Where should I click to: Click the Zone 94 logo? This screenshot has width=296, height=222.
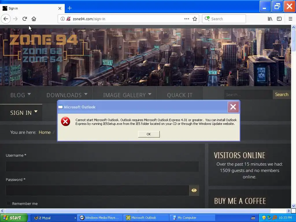pos(44,48)
